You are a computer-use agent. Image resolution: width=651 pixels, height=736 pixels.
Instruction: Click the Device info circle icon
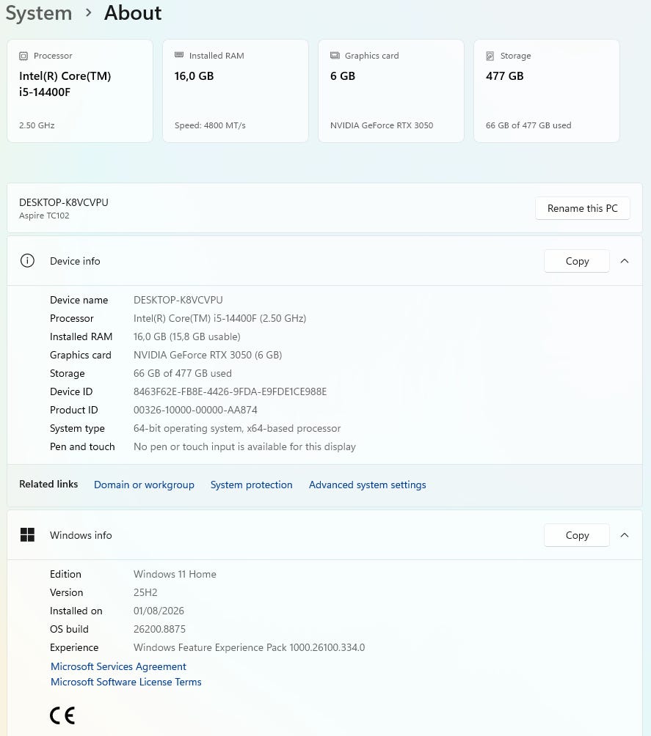point(27,260)
